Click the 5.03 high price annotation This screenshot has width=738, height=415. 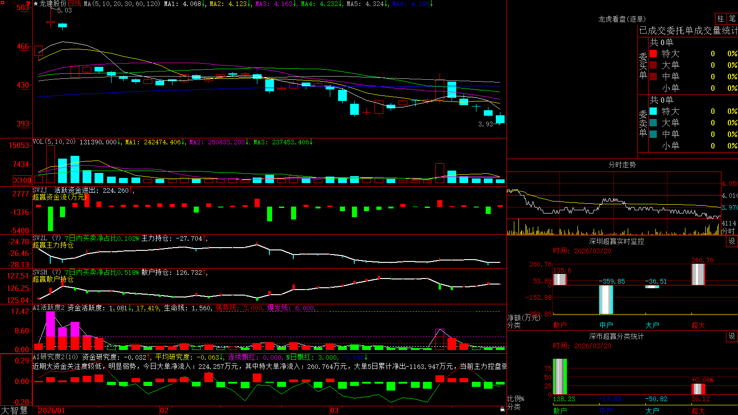click(x=64, y=10)
